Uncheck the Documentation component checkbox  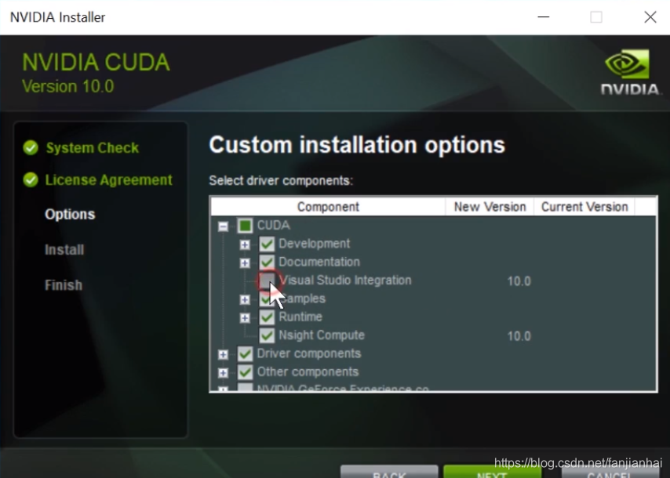coord(267,262)
